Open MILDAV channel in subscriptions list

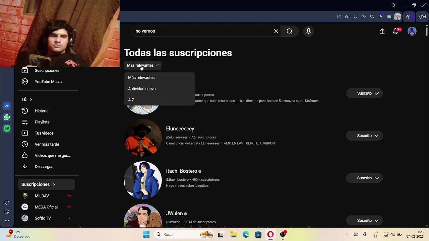click(x=47, y=196)
